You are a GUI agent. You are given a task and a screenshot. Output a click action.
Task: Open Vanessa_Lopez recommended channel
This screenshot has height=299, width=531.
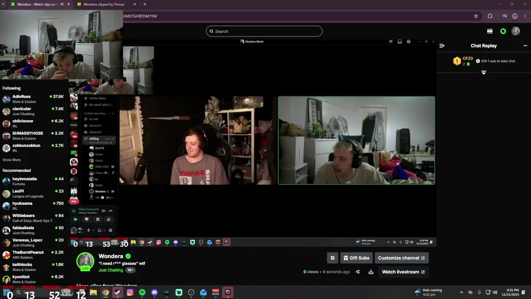[33, 243]
